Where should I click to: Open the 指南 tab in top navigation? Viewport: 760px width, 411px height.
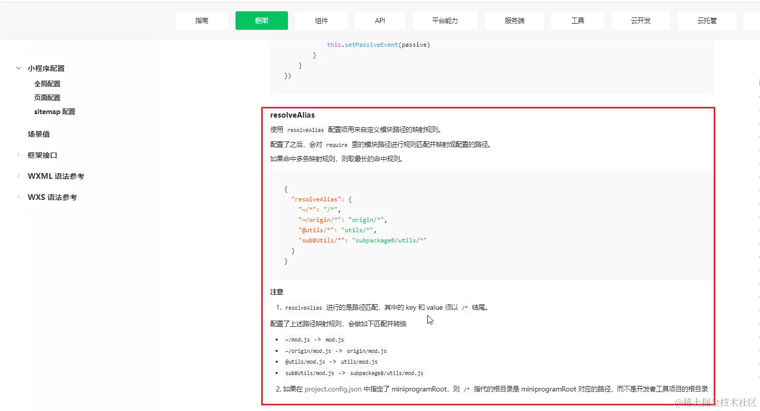[x=202, y=21]
